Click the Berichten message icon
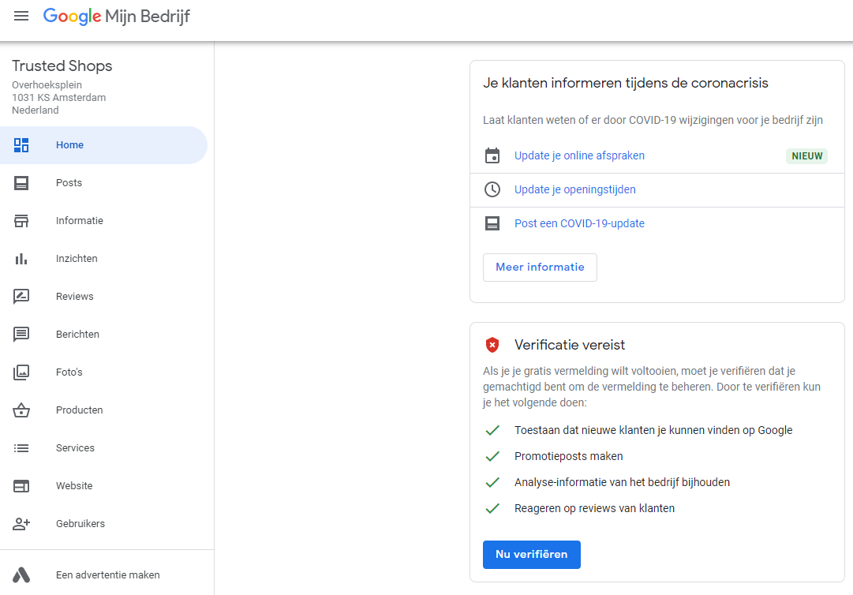Screen dimensions: 853x595 21,335
